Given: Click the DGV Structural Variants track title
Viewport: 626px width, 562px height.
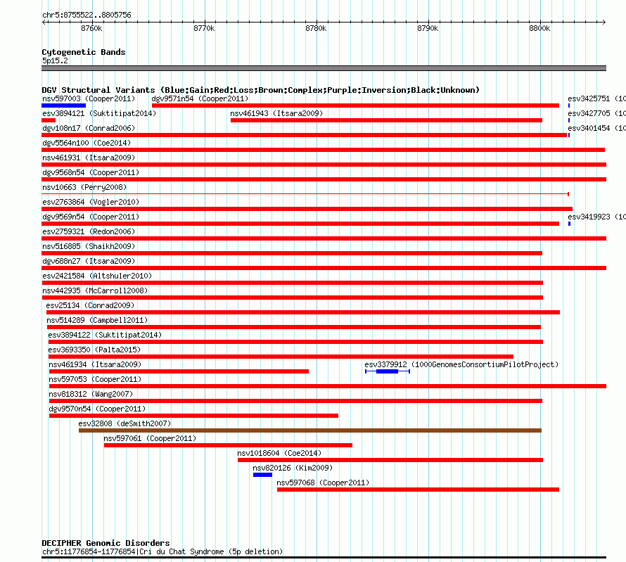Looking at the screenshot, I should pyautogui.click(x=261, y=90).
